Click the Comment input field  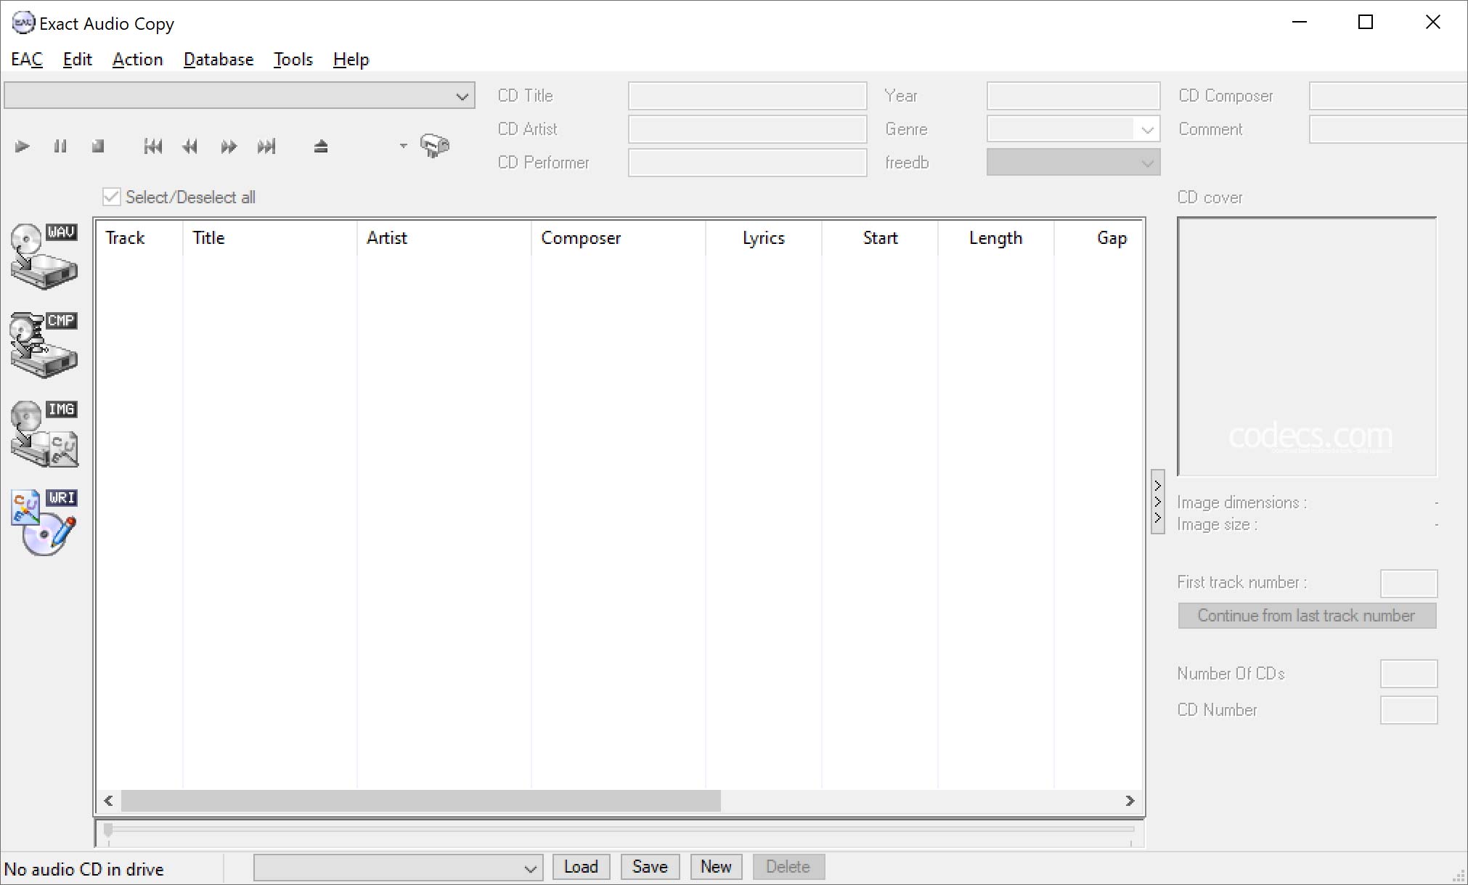(1388, 129)
